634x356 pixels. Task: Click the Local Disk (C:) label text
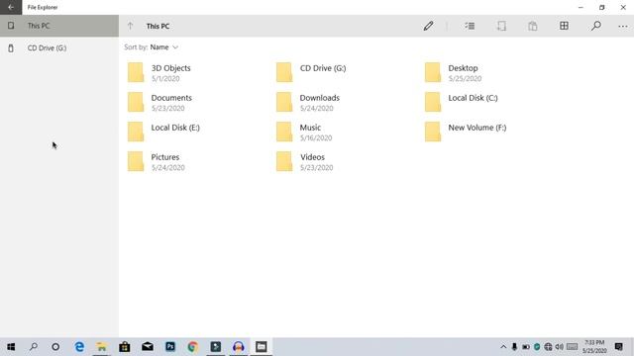click(473, 98)
